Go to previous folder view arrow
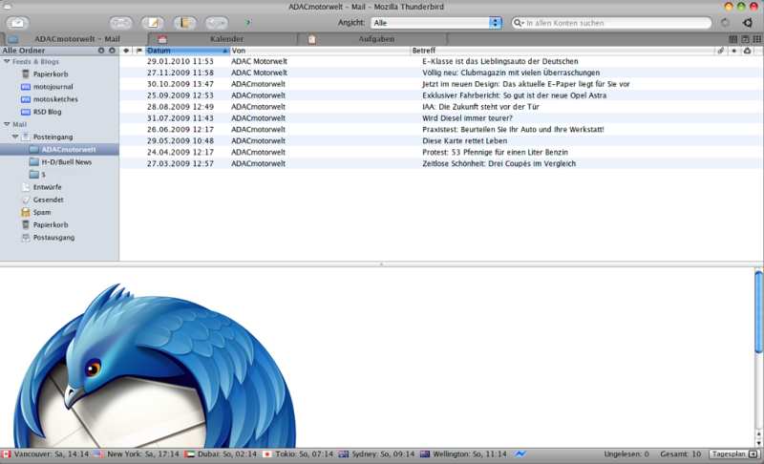The image size is (764, 464). tap(101, 51)
